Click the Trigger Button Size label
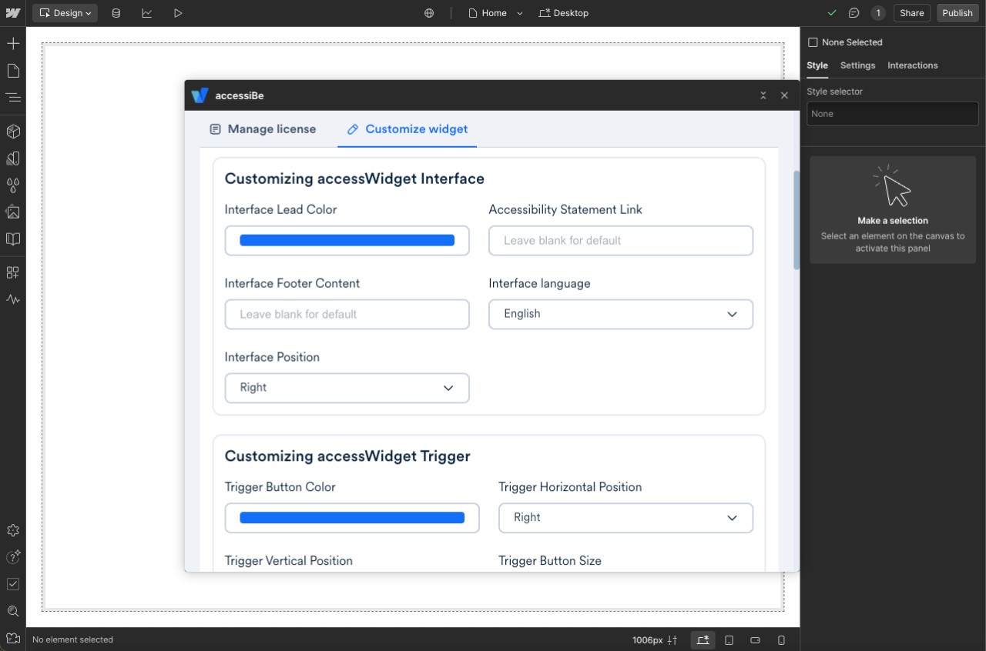 550,561
